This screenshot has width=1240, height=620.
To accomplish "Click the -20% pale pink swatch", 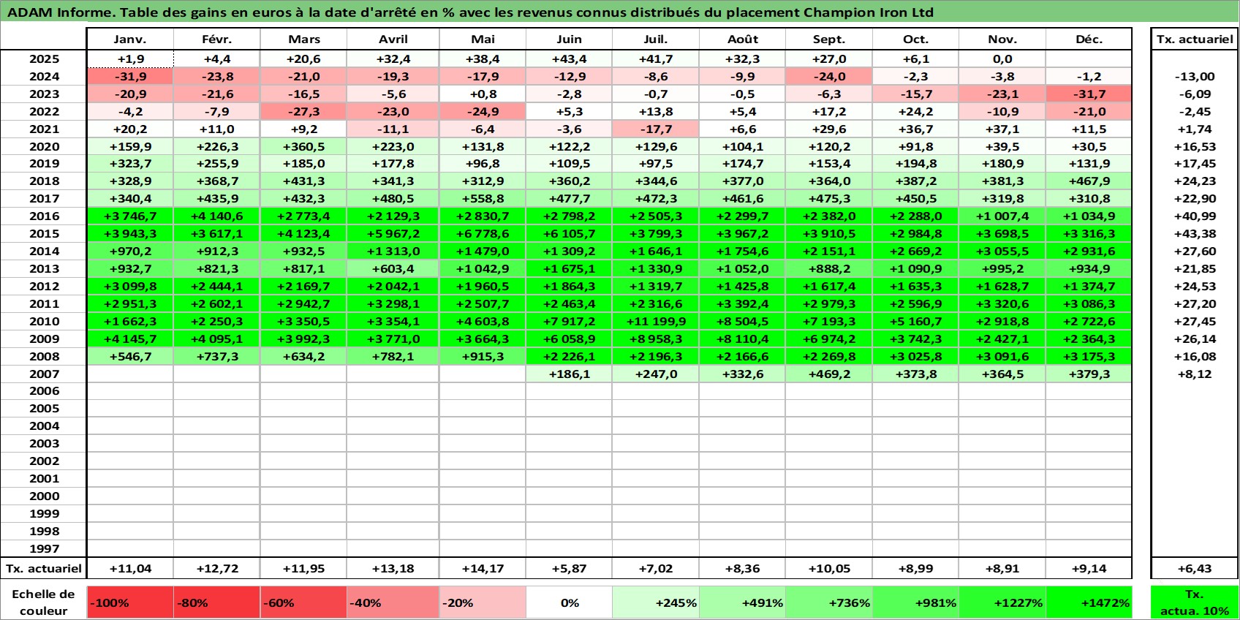I will pos(483,602).
